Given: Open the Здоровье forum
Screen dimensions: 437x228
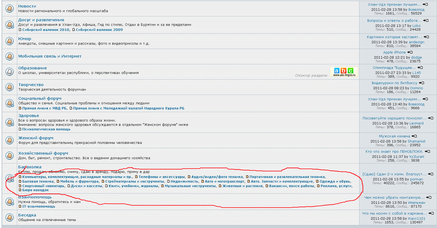Looking at the screenshot, I should pyautogui.click(x=29, y=116).
